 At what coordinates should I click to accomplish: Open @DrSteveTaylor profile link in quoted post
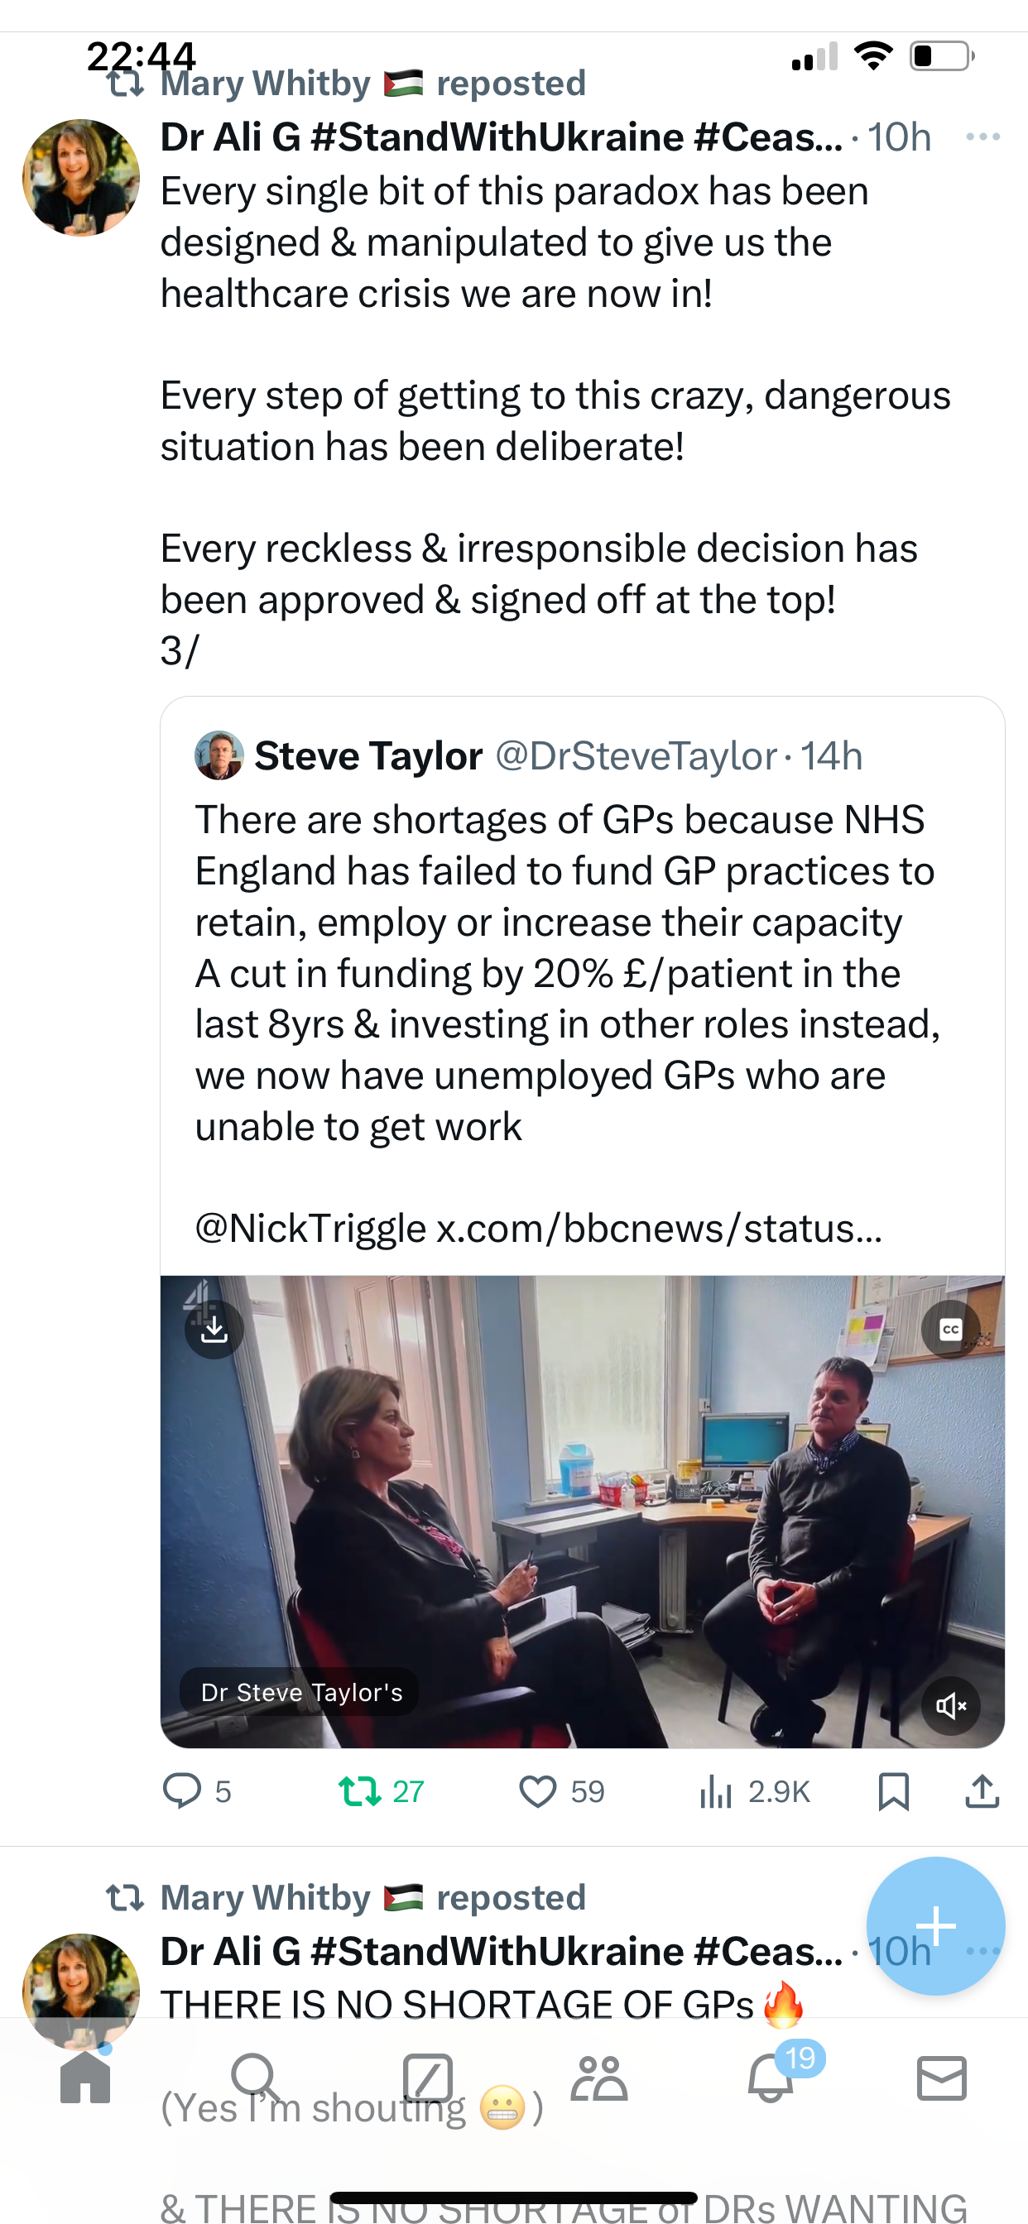pyautogui.click(x=636, y=755)
